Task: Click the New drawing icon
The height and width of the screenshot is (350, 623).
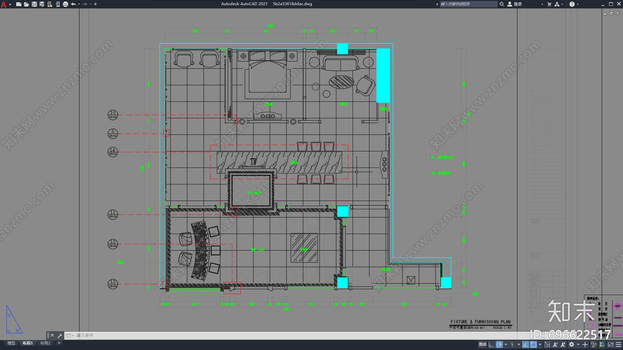Action: click(x=18, y=4)
